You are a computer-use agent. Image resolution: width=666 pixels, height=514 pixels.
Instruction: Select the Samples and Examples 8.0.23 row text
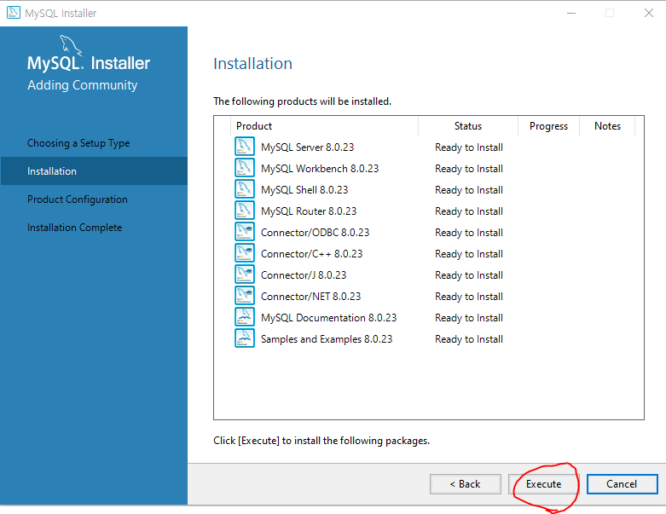point(327,339)
